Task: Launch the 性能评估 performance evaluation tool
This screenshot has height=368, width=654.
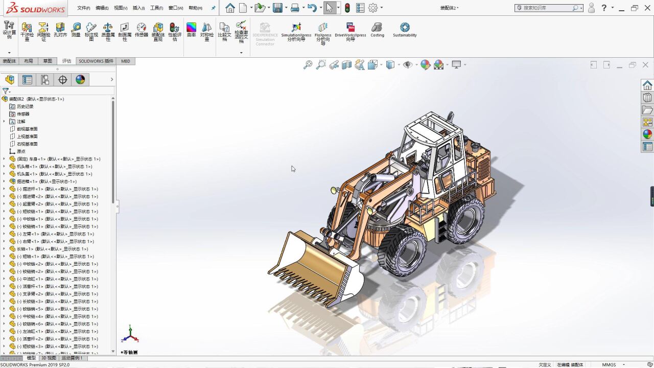Action: pyautogui.click(x=175, y=31)
